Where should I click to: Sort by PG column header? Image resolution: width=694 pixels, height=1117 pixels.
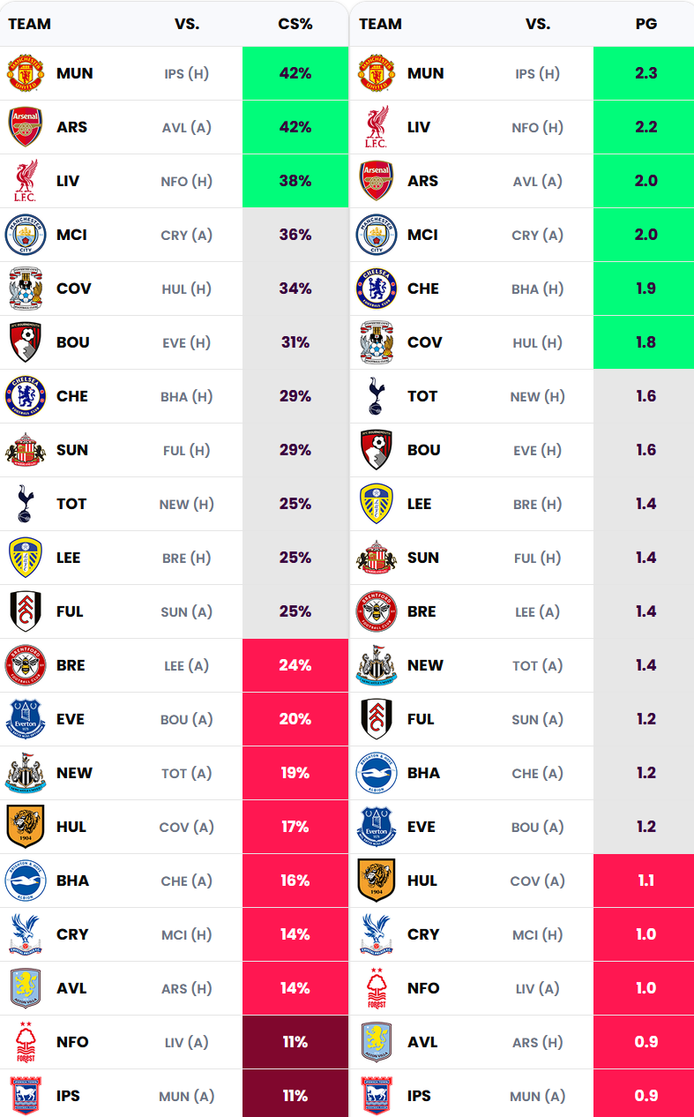[646, 24]
